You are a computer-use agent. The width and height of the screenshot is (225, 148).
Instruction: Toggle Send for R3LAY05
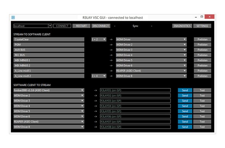(x=185, y=111)
